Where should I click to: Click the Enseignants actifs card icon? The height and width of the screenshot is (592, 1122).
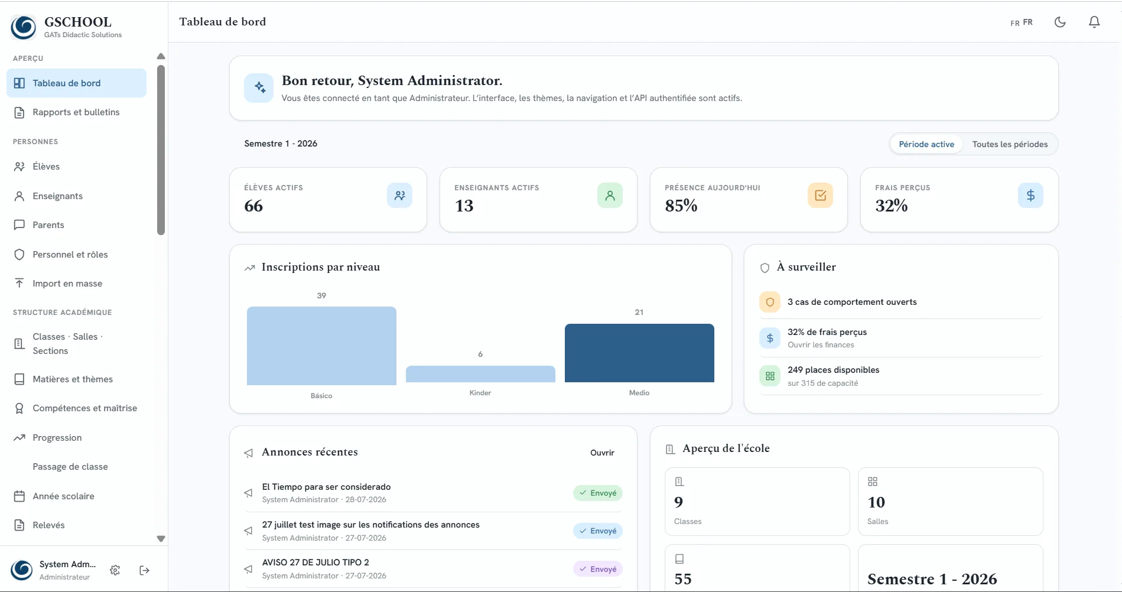coord(610,196)
